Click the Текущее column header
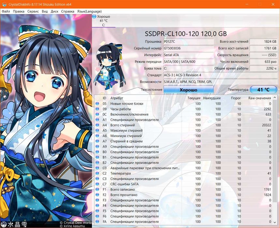Viewport: 280px width, 228px height. pos(194,98)
